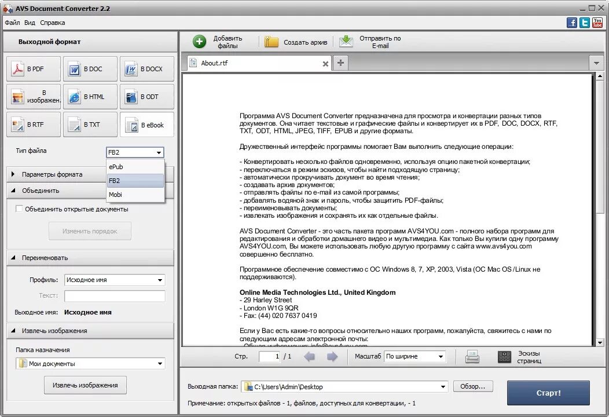Choose the DOC output format
Viewport: 609px width, 417px height.
(90, 69)
